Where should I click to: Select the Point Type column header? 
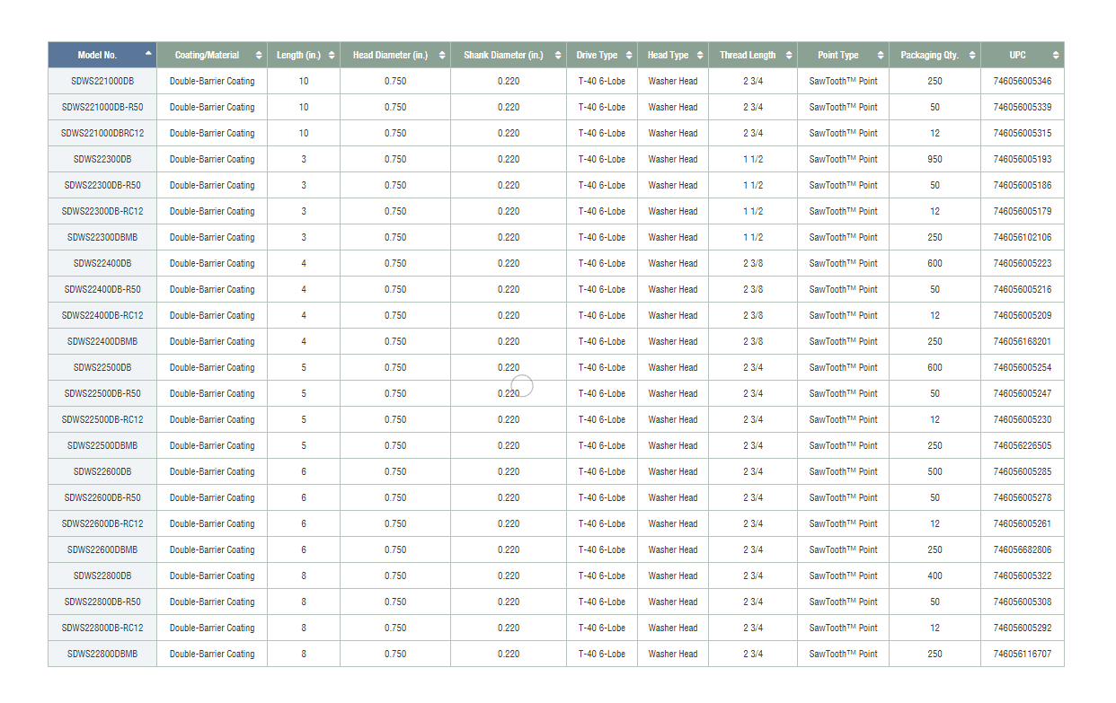click(x=837, y=55)
